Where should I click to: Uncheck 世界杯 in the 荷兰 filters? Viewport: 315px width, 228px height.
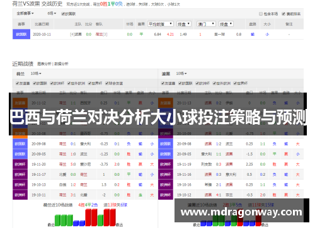click(x=89, y=83)
